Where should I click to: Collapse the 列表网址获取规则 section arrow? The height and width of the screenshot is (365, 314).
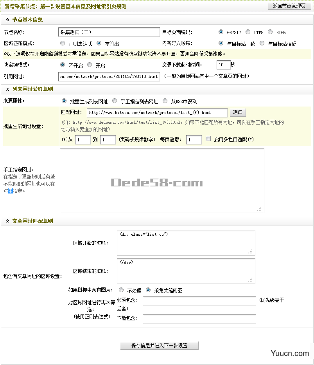pos(8,89)
